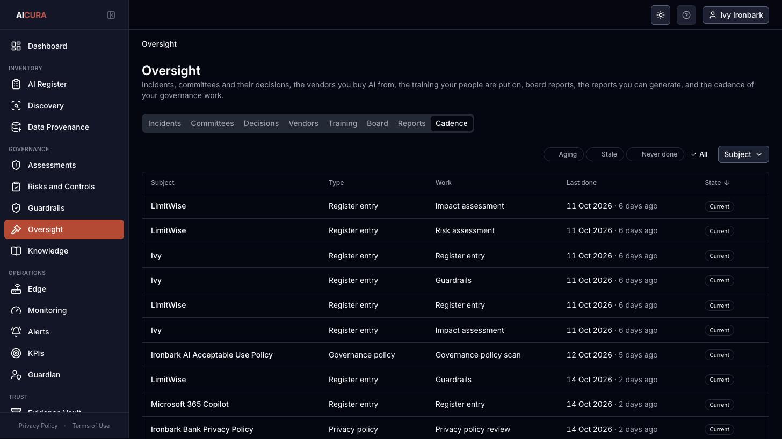Click the Last done column header
Screen dimensions: 782x439
coord(581,183)
